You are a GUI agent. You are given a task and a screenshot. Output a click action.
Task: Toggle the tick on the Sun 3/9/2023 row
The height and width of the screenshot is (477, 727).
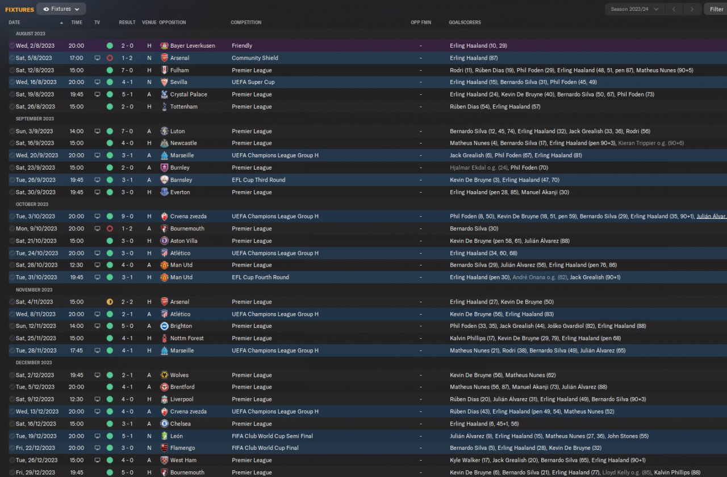[x=12, y=132]
